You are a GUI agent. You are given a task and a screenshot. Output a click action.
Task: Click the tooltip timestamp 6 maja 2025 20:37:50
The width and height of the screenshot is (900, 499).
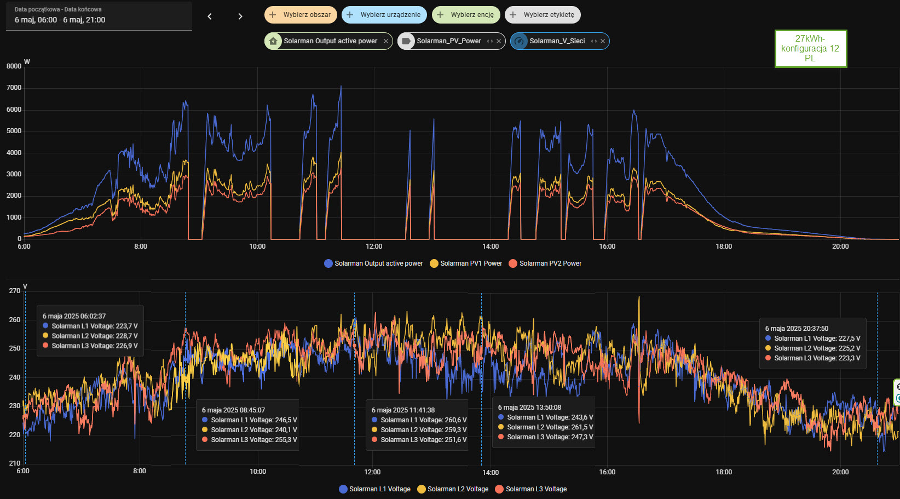click(797, 329)
